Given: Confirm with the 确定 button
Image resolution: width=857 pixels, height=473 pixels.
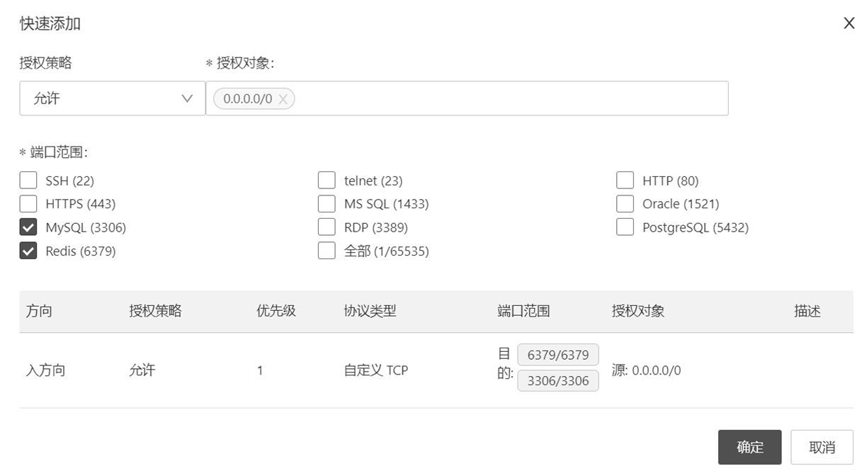Looking at the screenshot, I should [x=749, y=447].
